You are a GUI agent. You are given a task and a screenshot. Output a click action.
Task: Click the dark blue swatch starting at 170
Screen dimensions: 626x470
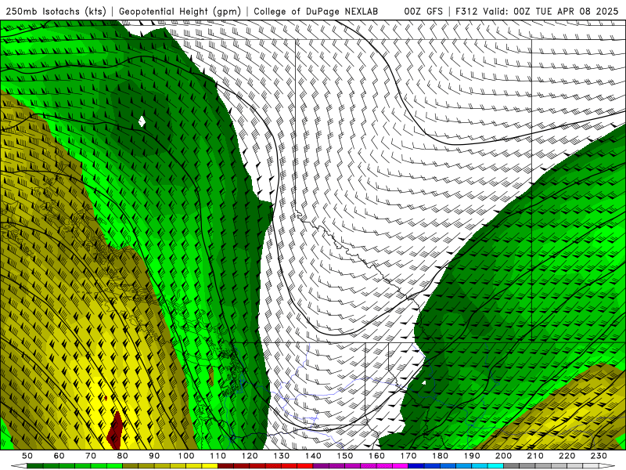point(416,466)
